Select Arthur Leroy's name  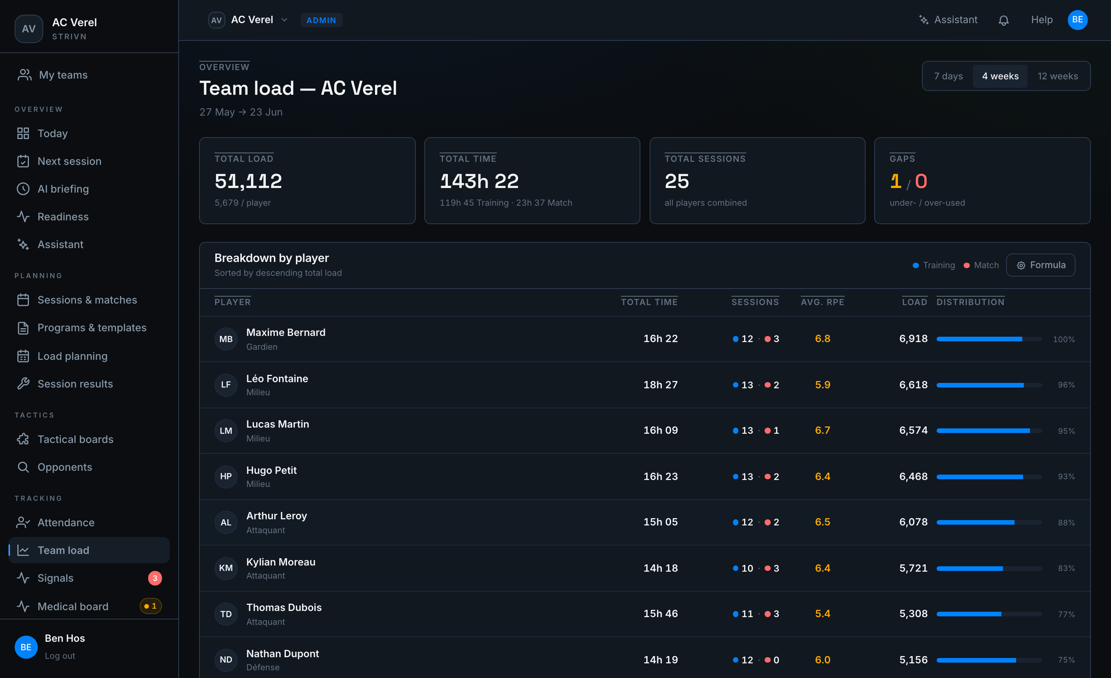[276, 515]
